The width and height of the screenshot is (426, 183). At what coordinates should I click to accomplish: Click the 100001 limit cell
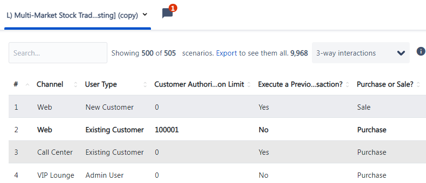[x=167, y=130]
